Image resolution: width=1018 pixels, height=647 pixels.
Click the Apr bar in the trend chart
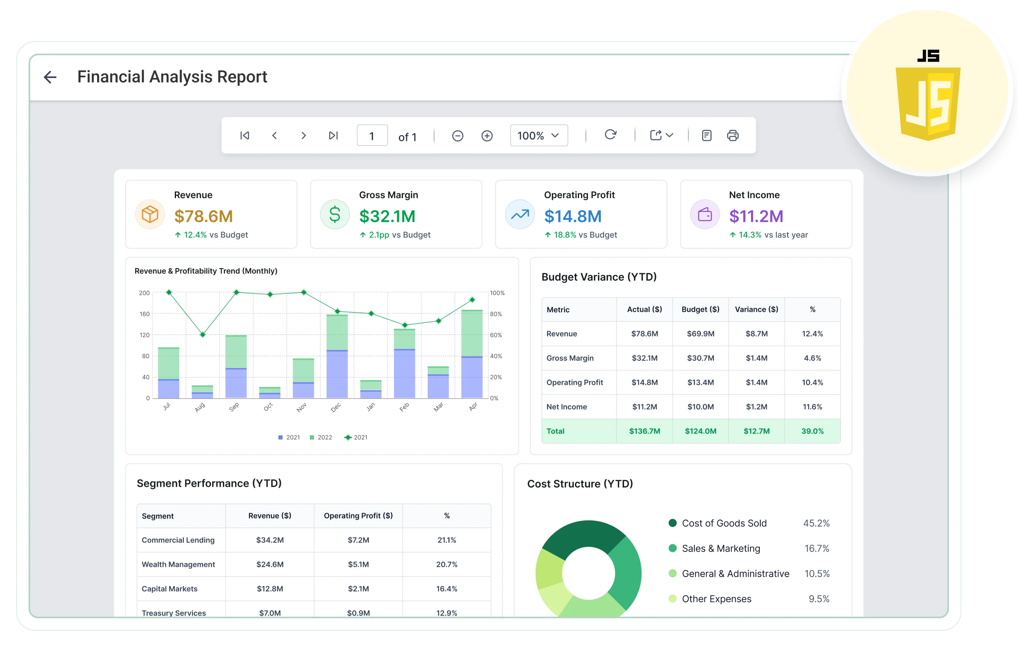click(x=472, y=354)
